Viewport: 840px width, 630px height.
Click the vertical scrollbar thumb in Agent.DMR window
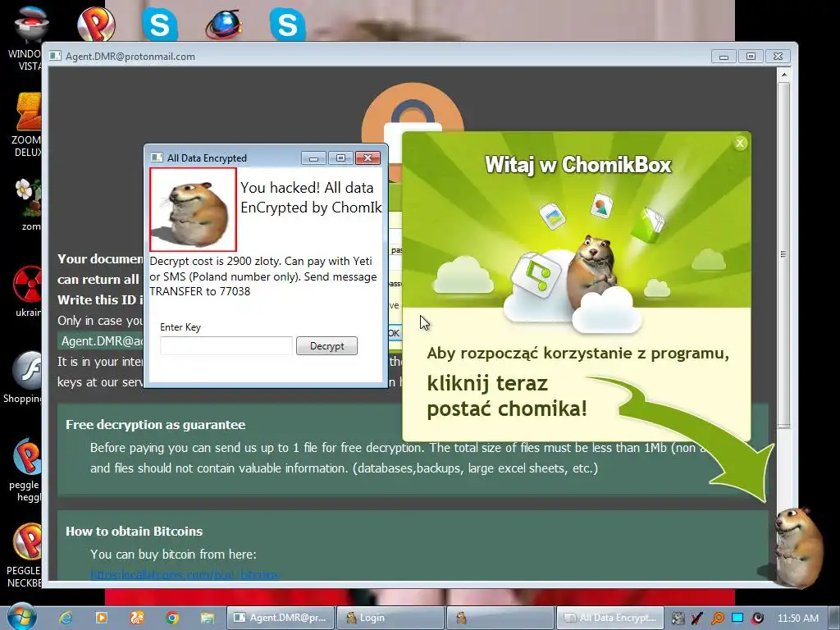coord(783,254)
